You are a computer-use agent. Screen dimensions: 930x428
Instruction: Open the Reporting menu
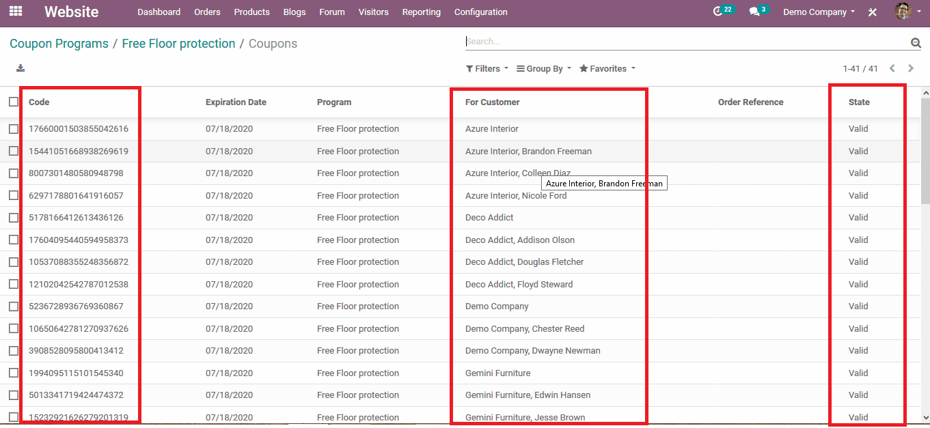click(421, 12)
